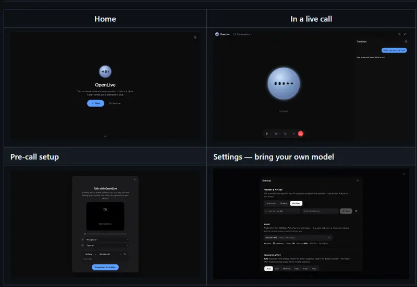Click the blue New button on Home
The height and width of the screenshot is (287, 417).
[x=96, y=103]
